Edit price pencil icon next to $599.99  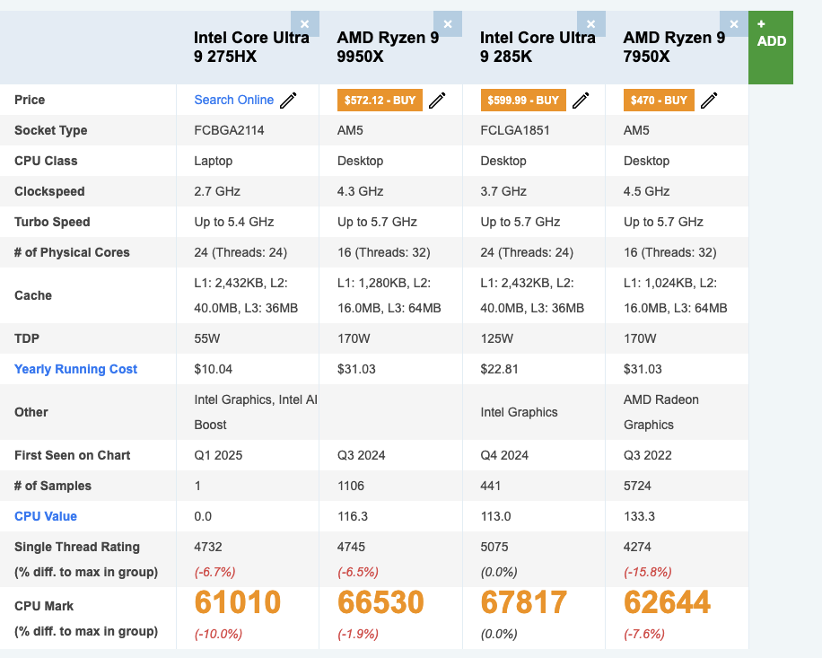click(581, 101)
